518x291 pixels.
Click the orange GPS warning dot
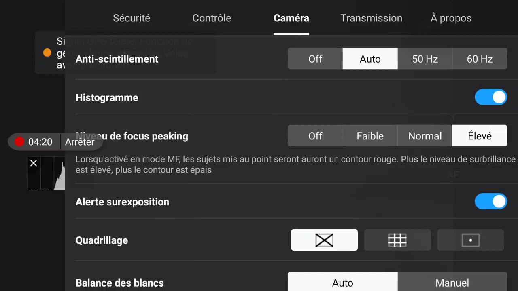coord(47,53)
